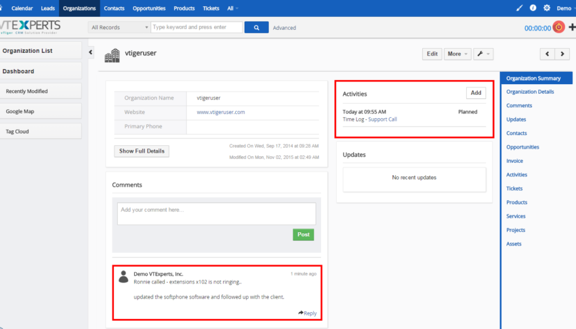Go to next record arrow
The width and height of the screenshot is (576, 329).
(562, 54)
